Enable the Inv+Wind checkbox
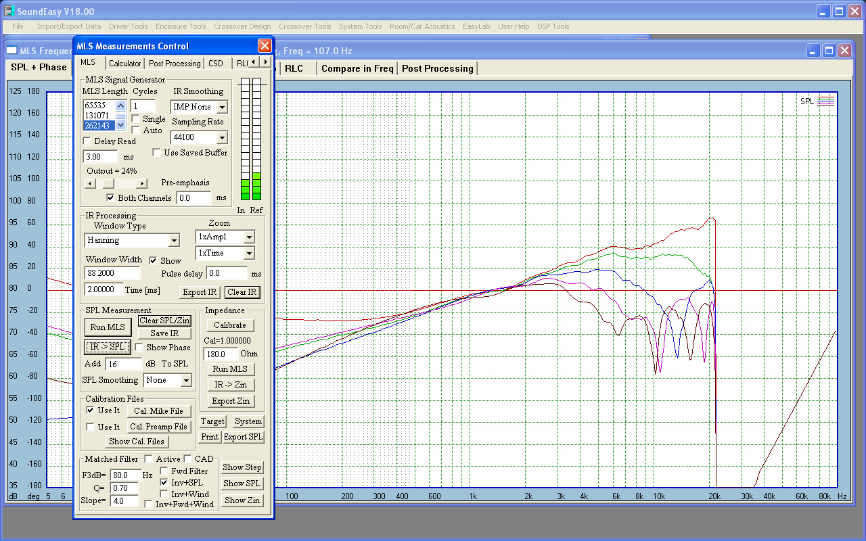 [164, 494]
